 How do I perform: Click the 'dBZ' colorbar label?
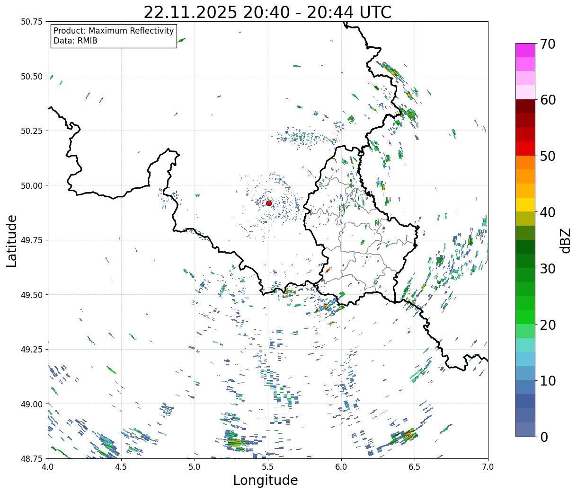565,240
